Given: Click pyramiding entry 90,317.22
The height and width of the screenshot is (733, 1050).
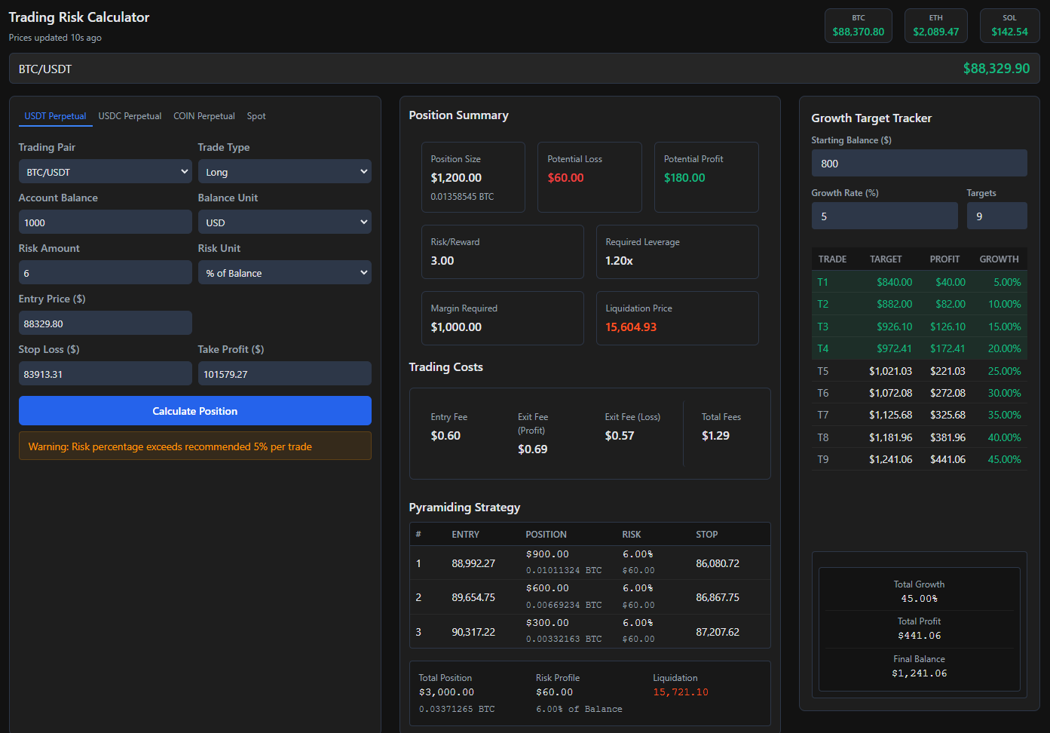Looking at the screenshot, I should tap(473, 632).
